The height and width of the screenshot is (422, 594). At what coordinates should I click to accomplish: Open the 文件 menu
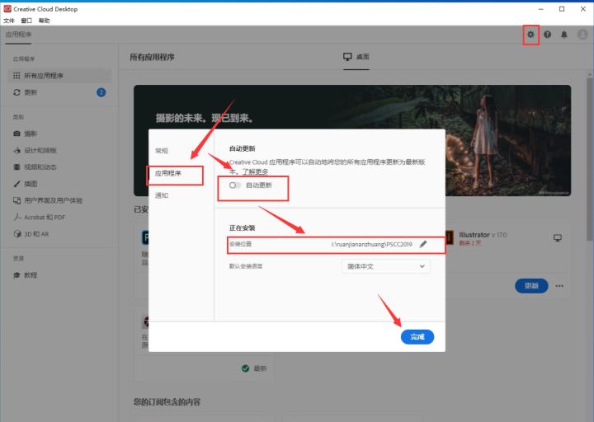coord(9,21)
